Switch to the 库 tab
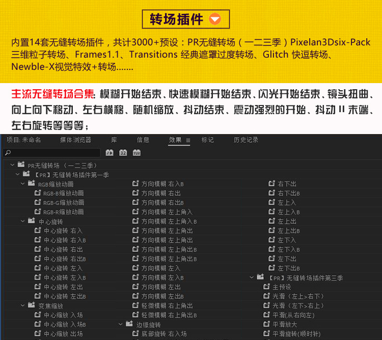 pyautogui.click(x=114, y=140)
